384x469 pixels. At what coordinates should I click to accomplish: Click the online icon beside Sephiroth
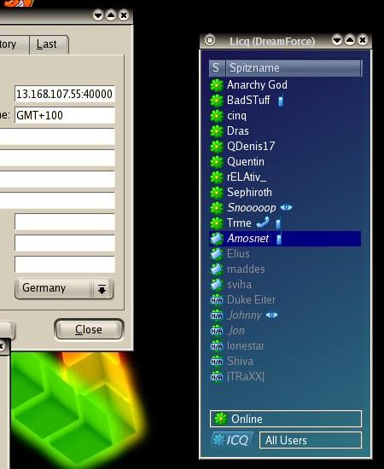tap(217, 193)
